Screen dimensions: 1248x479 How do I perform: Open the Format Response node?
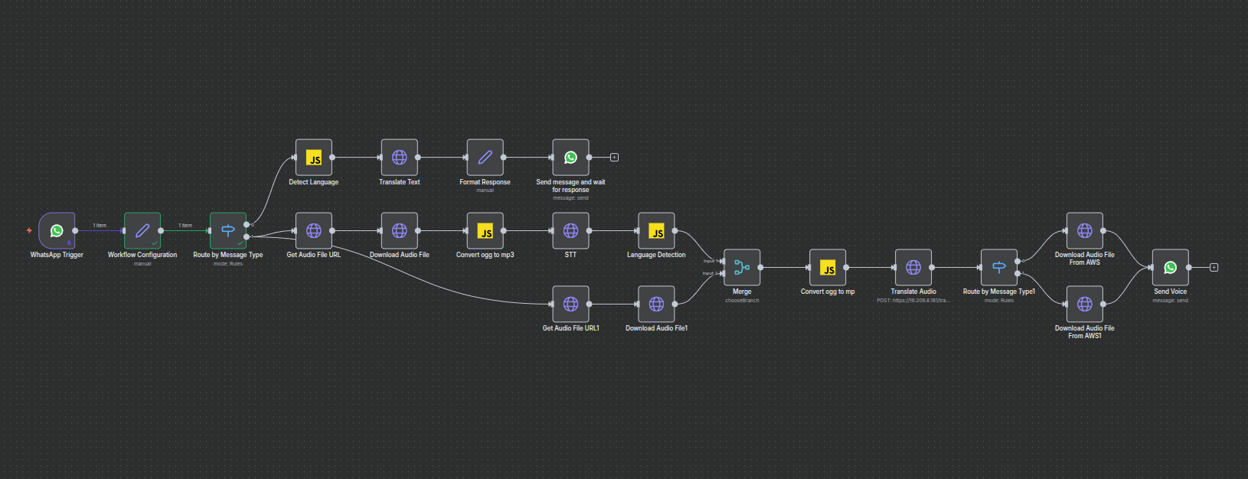pyautogui.click(x=485, y=158)
